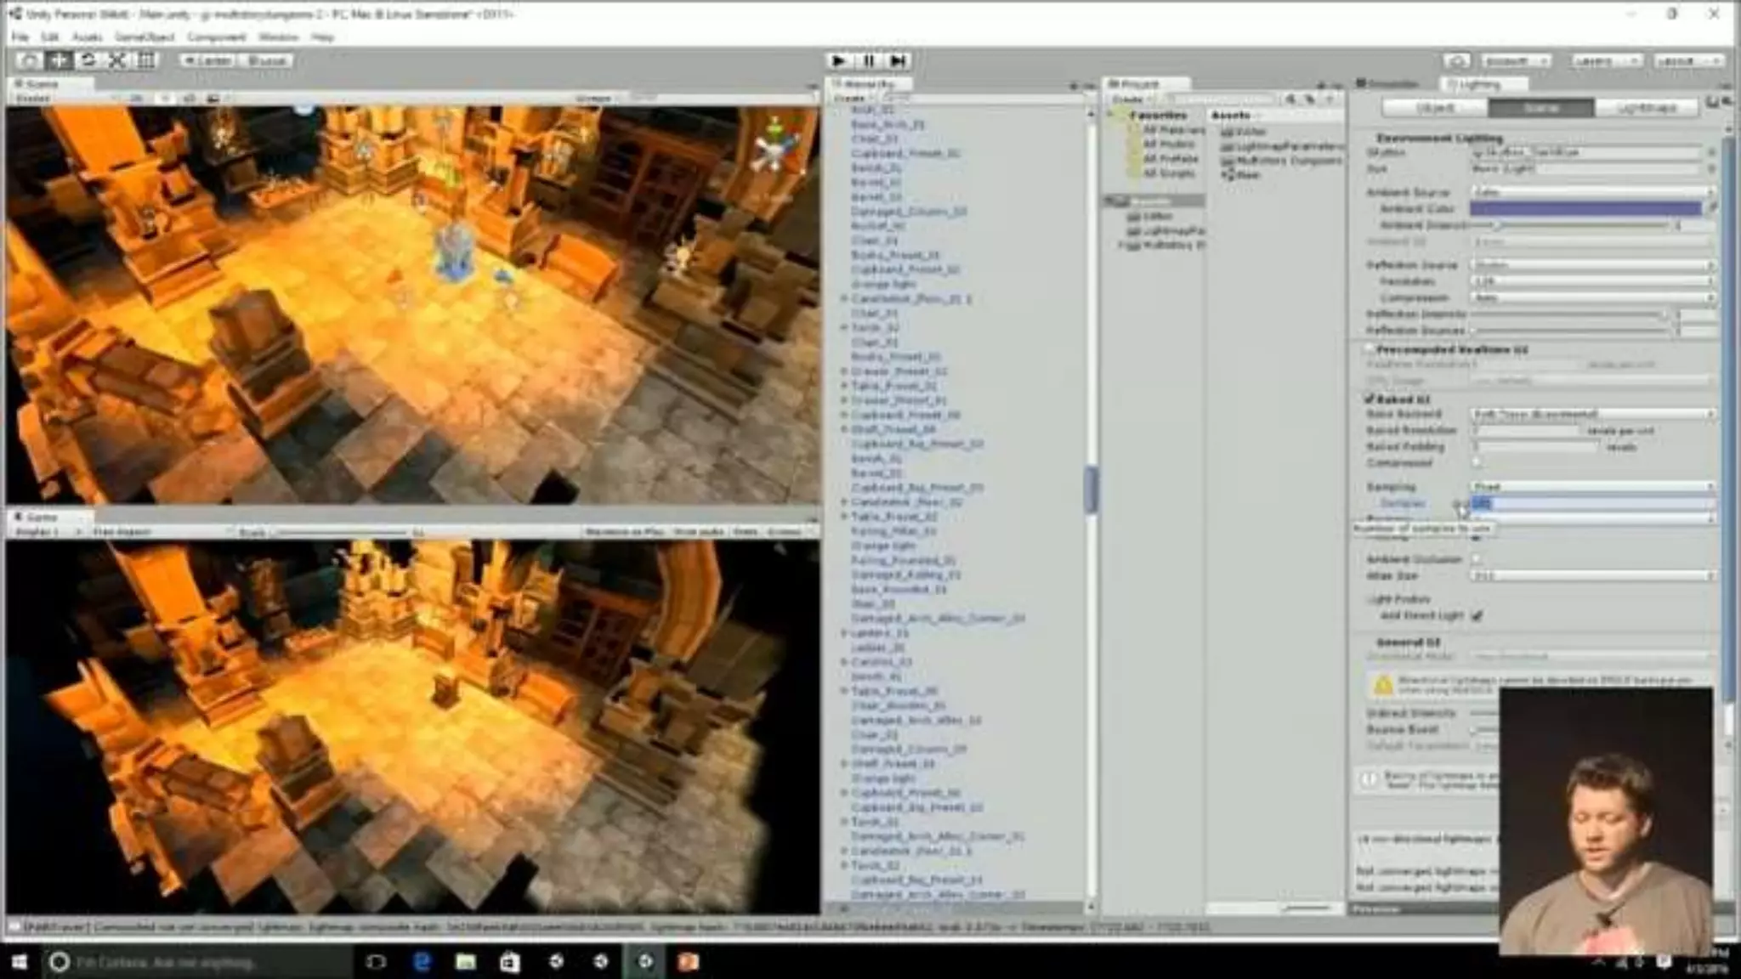This screenshot has height=979, width=1741.
Task: Click the Ambient Color purple swatch
Action: [x=1585, y=208]
